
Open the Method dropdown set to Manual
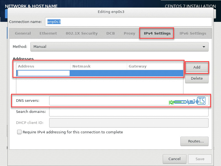(x=119, y=47)
